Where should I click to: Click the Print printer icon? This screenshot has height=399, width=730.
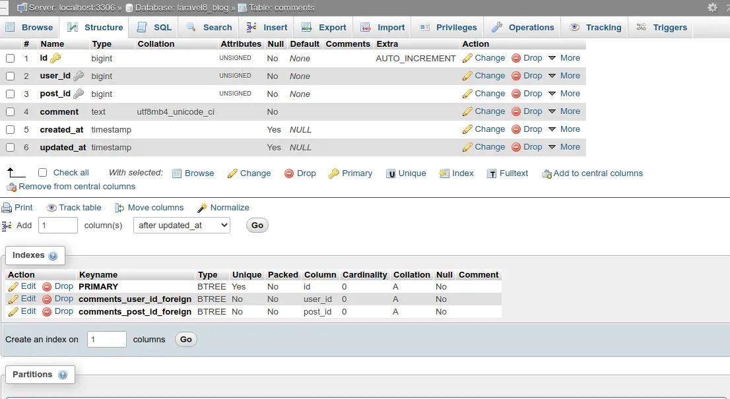click(x=7, y=208)
